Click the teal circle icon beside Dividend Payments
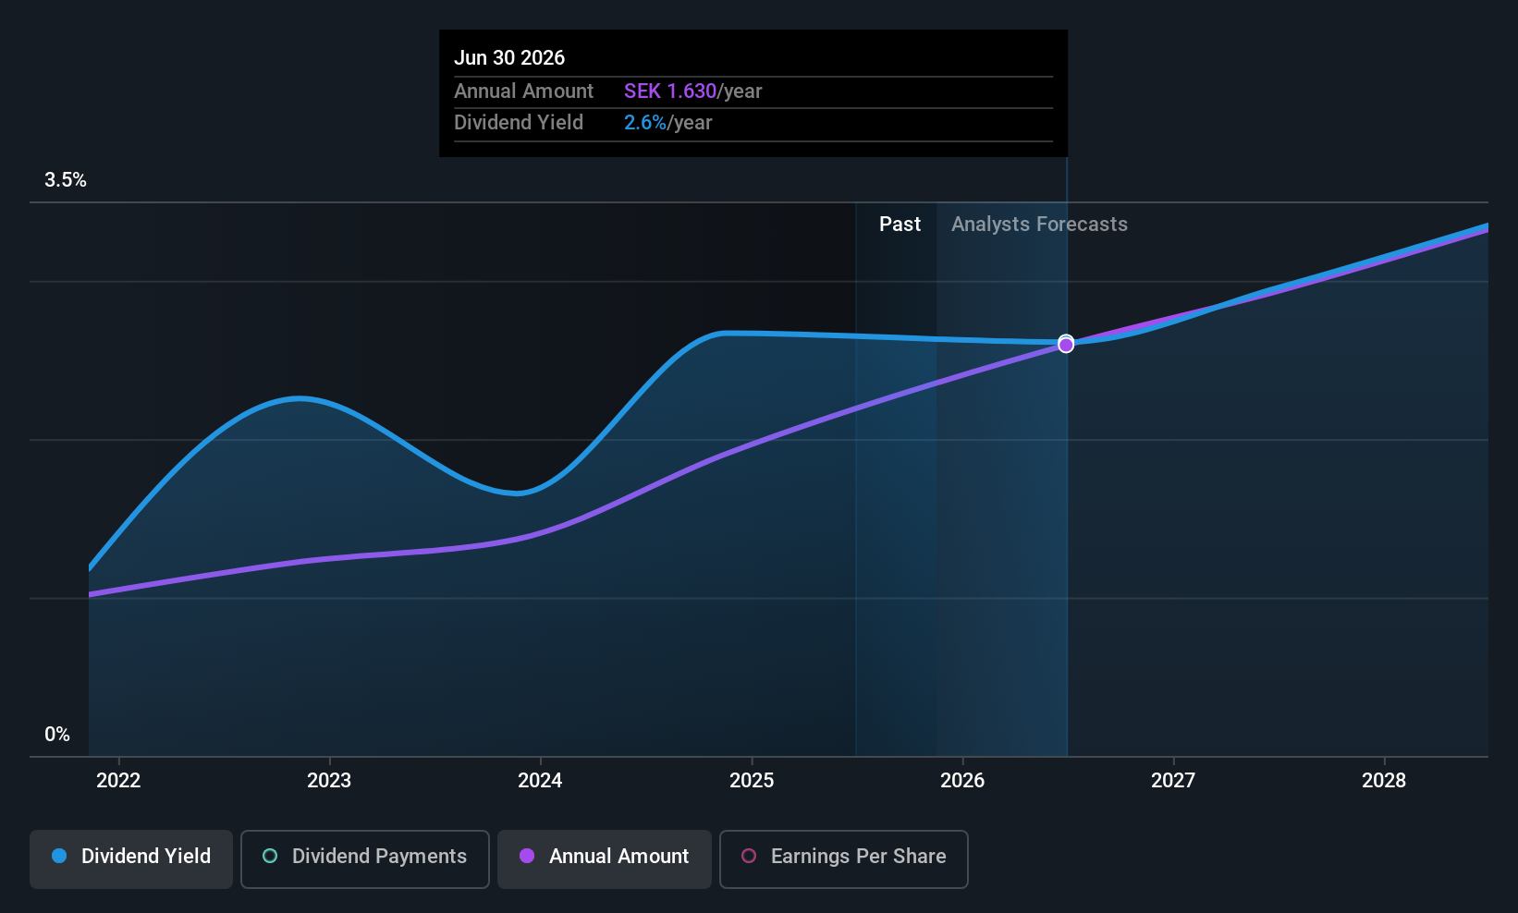 click(x=270, y=856)
